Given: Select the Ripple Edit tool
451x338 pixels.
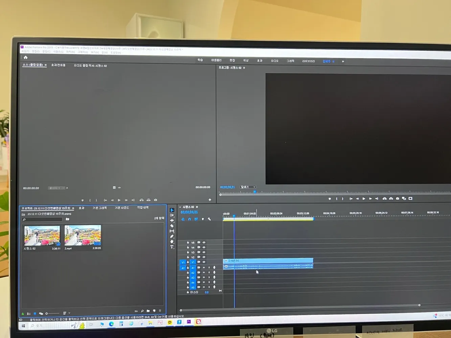Looking at the screenshot, I should (172, 220).
